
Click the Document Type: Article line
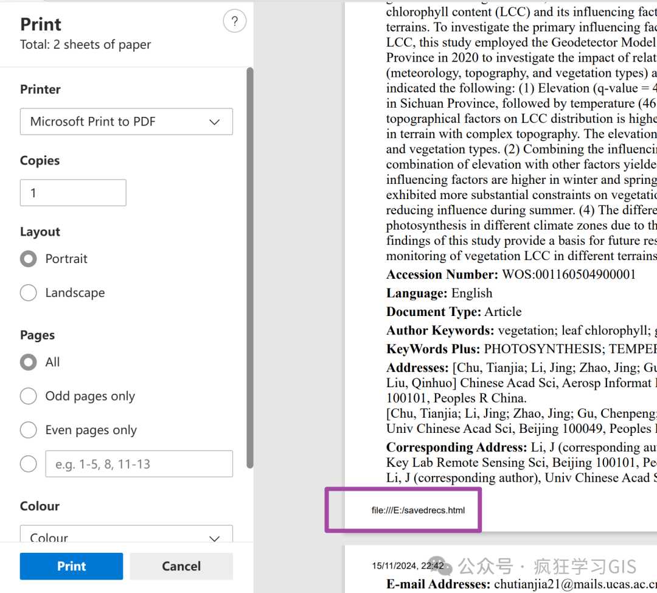click(x=454, y=312)
